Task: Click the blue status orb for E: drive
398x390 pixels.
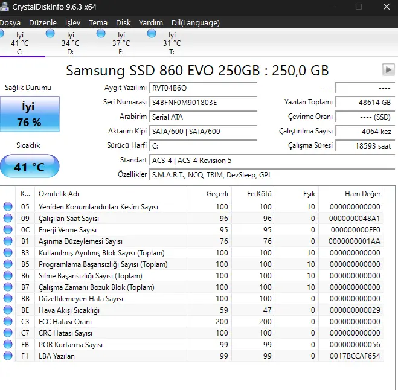Action: click(x=101, y=33)
